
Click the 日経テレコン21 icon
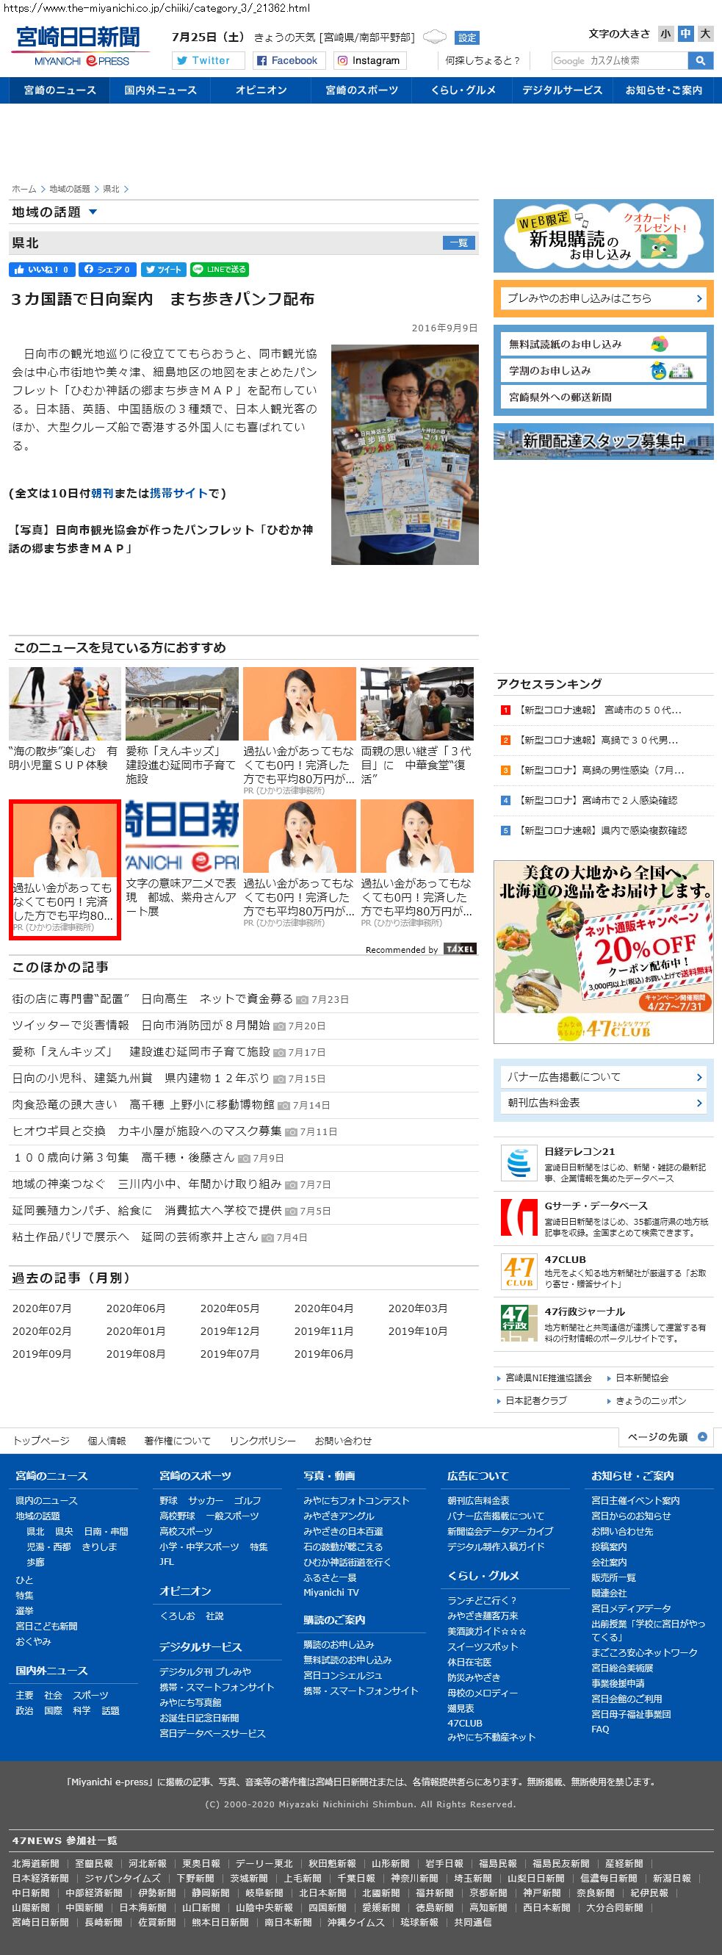[519, 1164]
